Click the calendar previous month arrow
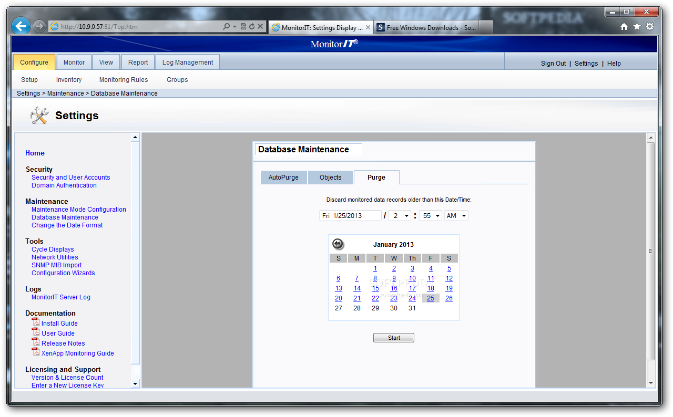The image size is (673, 417). click(x=338, y=244)
